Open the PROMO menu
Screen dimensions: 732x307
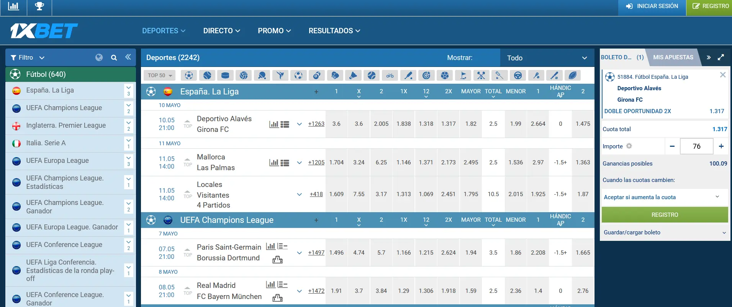(x=274, y=31)
